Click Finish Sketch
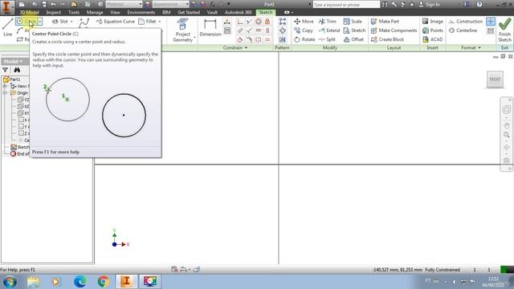Viewport: 514px width, 289px height. click(x=504, y=30)
